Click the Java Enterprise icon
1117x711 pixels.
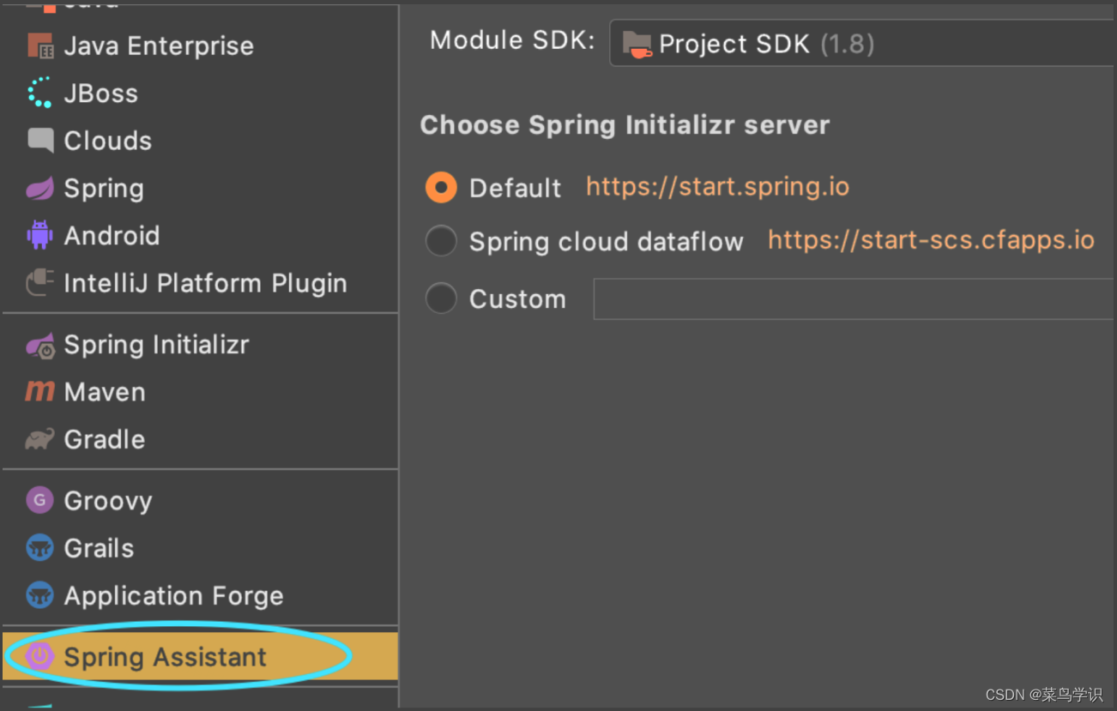click(x=40, y=45)
